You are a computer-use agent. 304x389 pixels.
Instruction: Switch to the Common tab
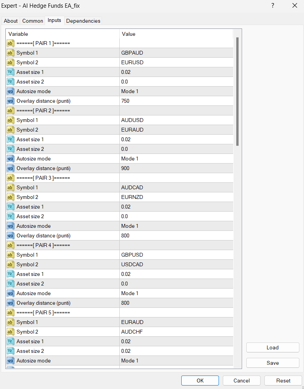click(x=32, y=21)
